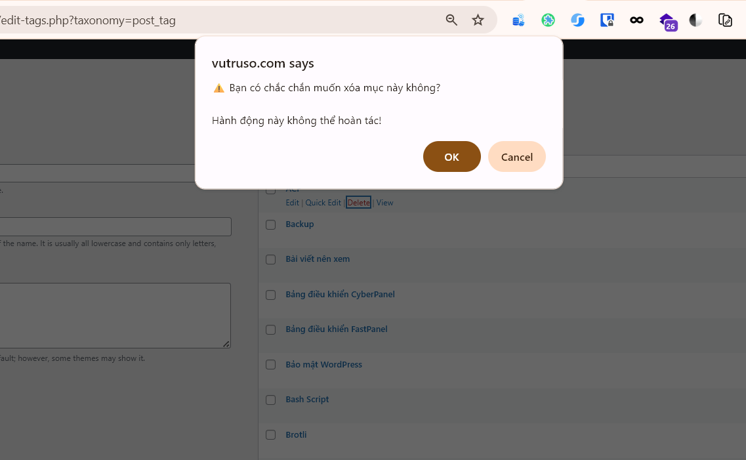Bookmark this page with the star icon
This screenshot has height=460, width=746.
tap(478, 20)
